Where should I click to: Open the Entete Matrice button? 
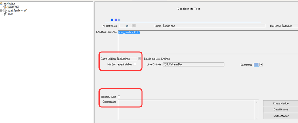point(280,103)
